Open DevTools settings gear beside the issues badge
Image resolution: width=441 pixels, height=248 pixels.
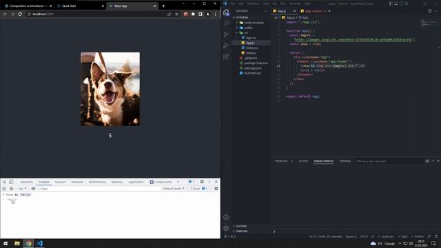pos(202,182)
